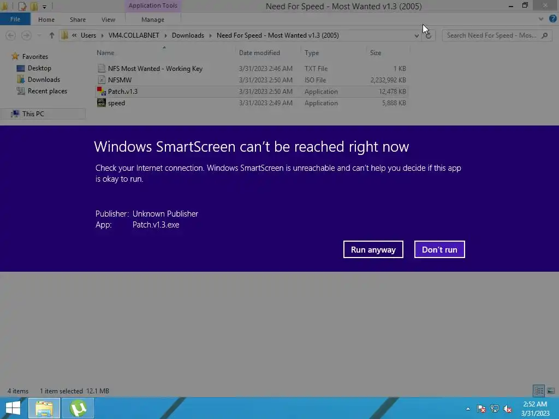
Task: Select the Patch.v1.3 file name
Action: click(x=123, y=91)
